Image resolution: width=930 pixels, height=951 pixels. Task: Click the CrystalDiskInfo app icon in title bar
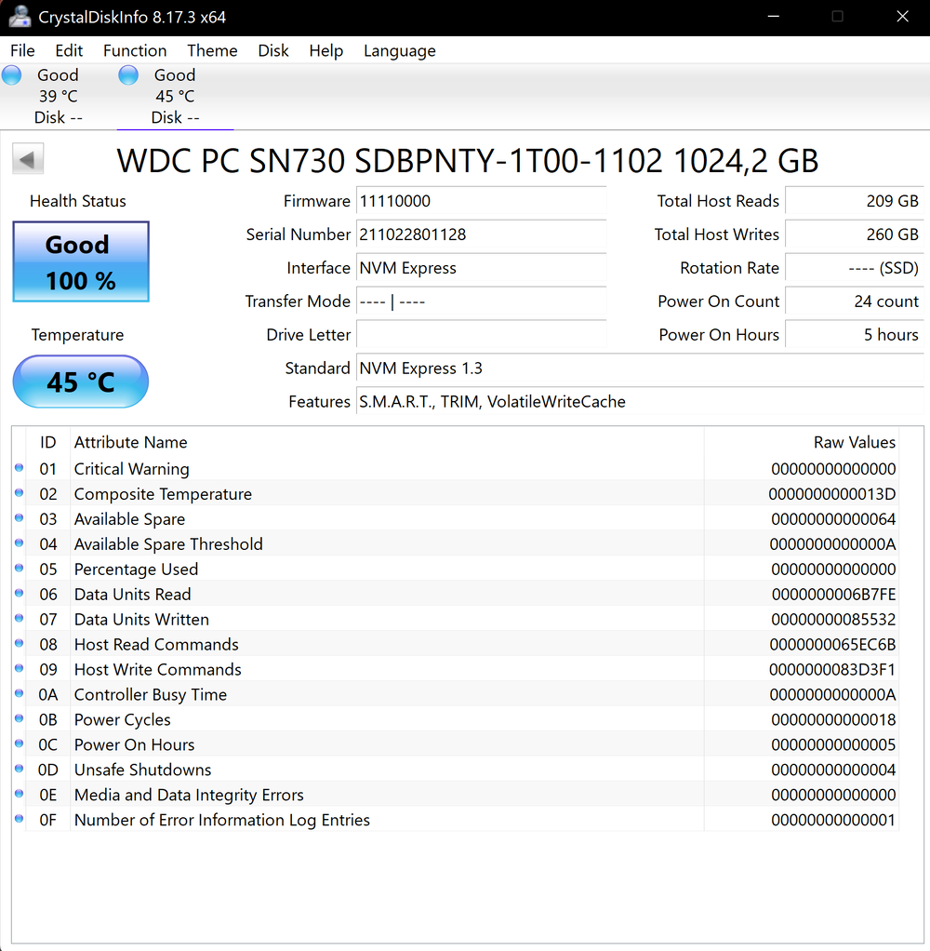click(x=20, y=17)
